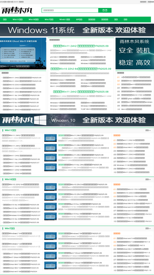
Task: Open the 'more>>' link in Win7 section
Action: coord(148,228)
